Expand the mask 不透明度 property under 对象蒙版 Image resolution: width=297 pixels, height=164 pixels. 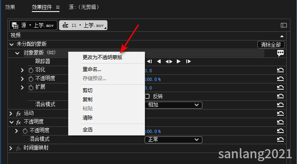22,79
